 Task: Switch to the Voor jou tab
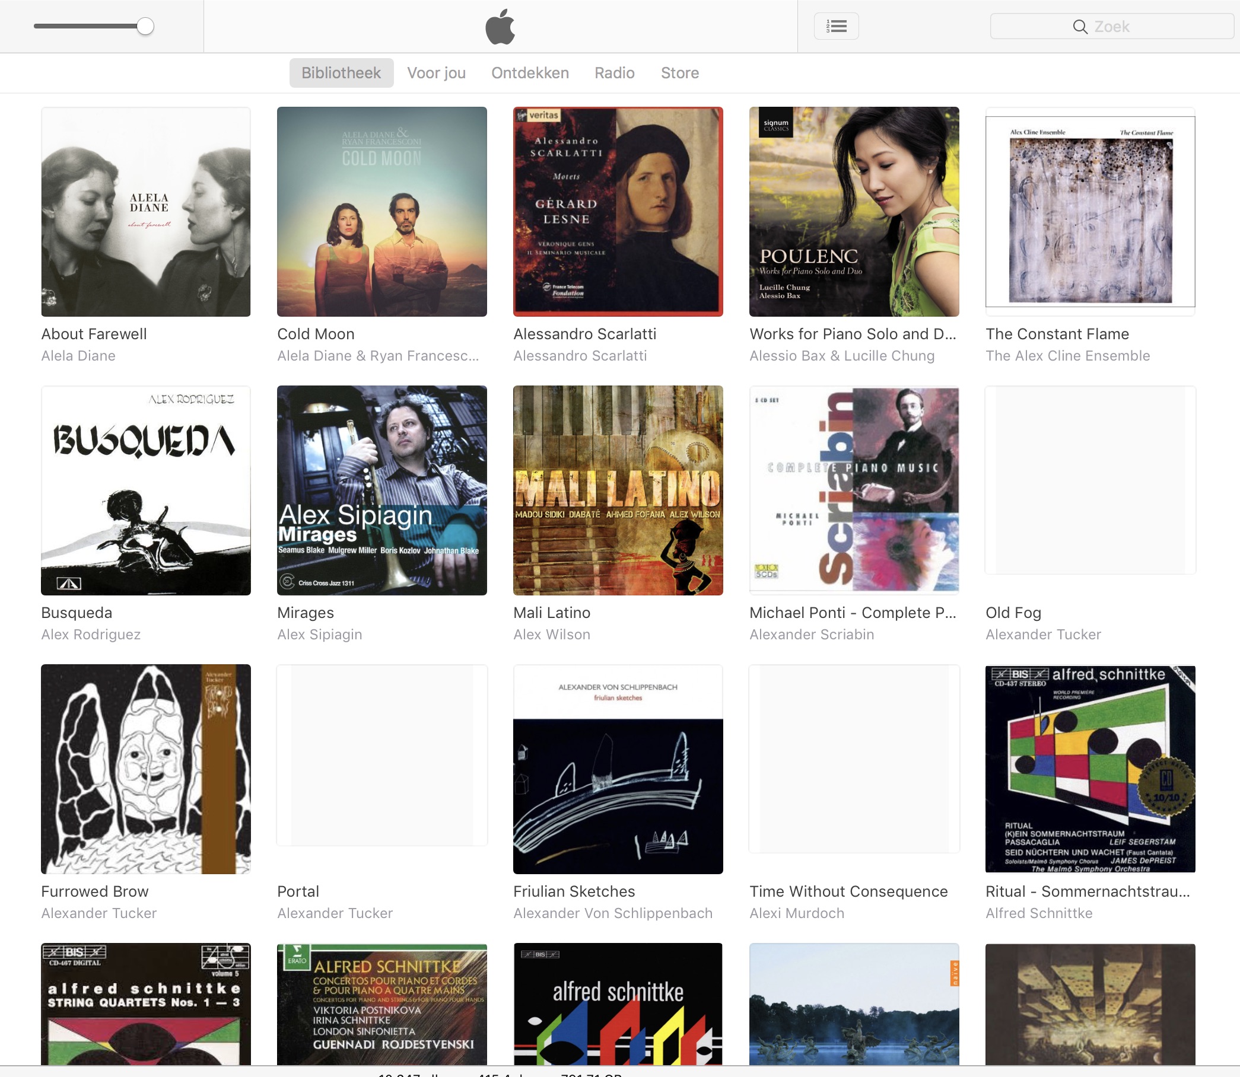(436, 73)
